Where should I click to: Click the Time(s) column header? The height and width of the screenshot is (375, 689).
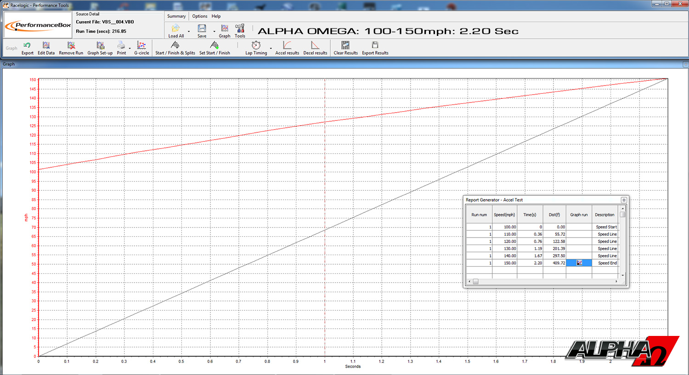(x=530, y=215)
